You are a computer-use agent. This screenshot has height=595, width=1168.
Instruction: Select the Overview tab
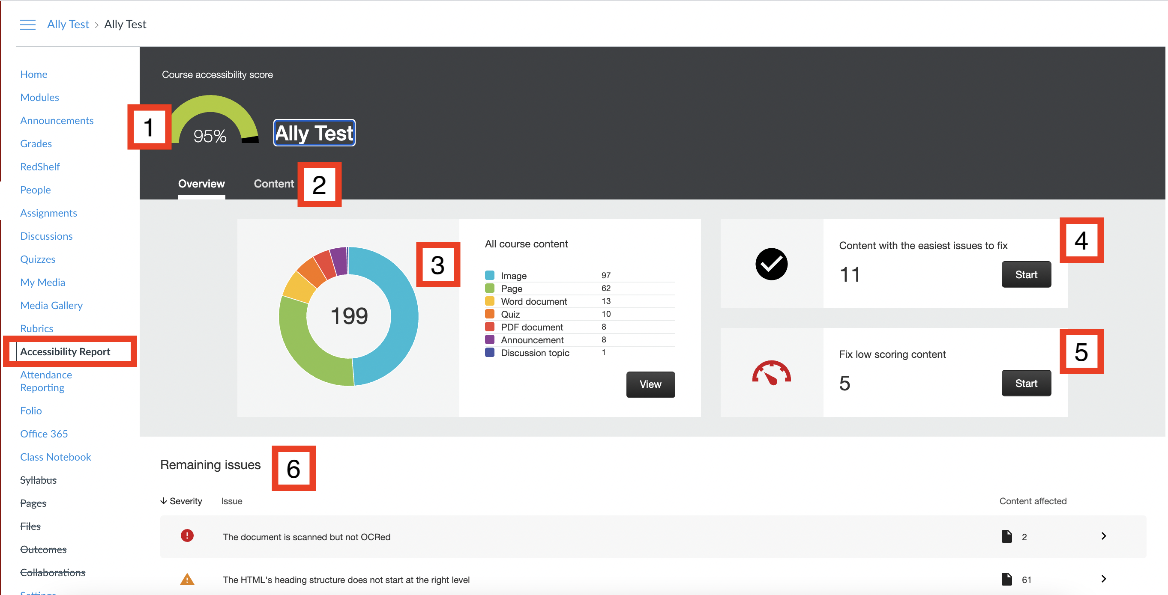(x=201, y=183)
